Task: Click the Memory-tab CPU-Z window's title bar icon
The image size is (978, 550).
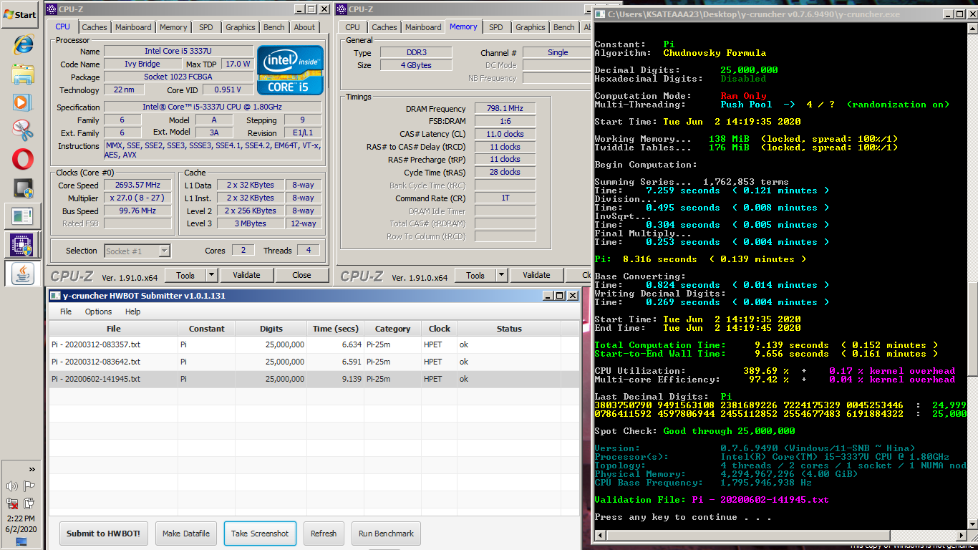Action: 342,9
